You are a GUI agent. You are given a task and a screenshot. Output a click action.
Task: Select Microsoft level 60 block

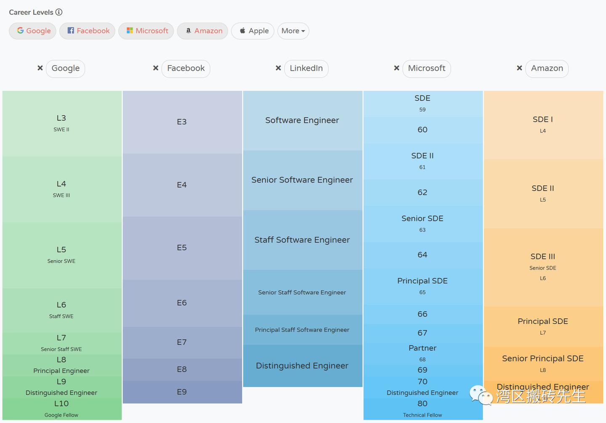423,130
